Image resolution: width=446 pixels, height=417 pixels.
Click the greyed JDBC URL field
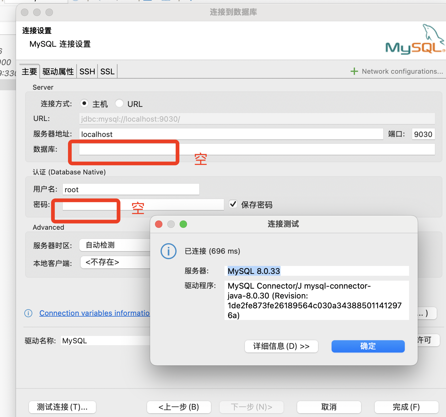coord(257,119)
